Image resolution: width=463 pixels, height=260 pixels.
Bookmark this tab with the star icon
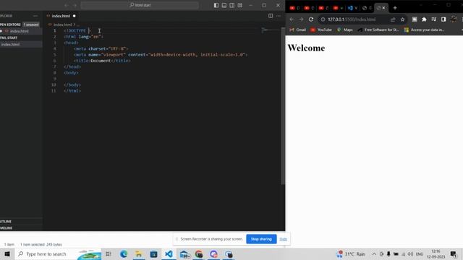coord(402,19)
